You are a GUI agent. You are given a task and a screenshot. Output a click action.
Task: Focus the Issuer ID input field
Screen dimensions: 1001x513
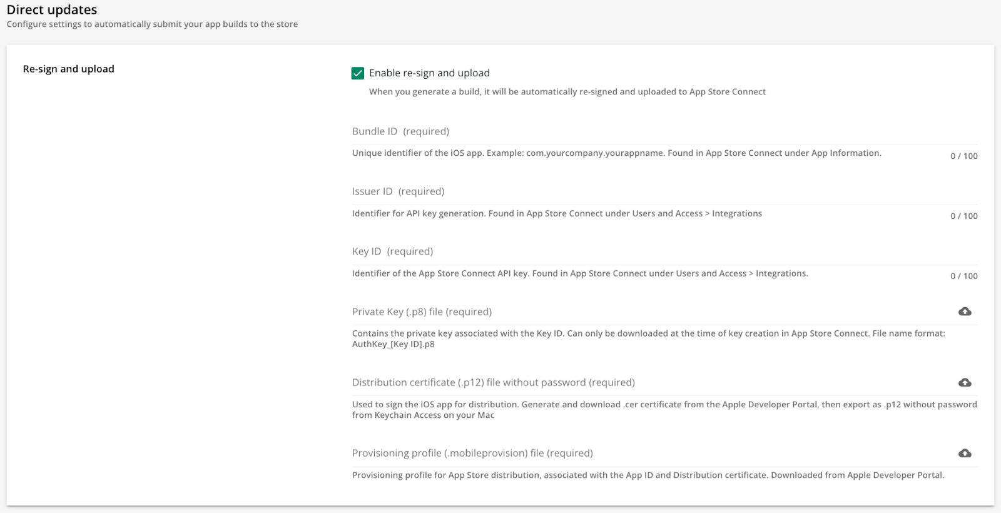664,191
